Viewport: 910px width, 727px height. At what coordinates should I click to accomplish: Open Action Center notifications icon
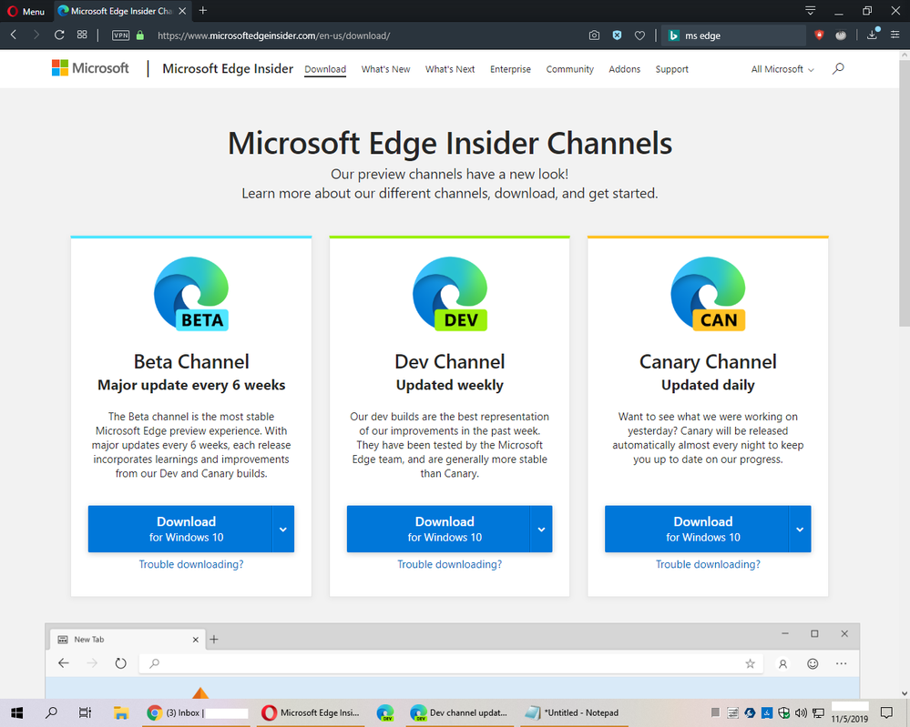886,712
